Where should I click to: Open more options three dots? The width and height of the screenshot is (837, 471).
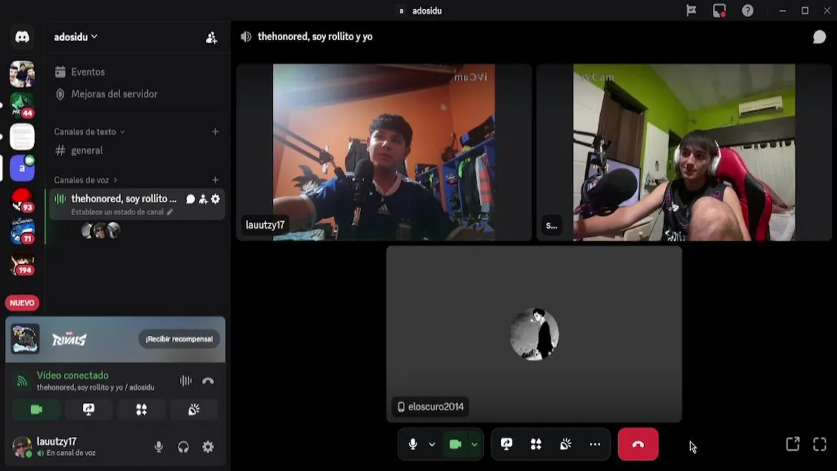(x=594, y=444)
